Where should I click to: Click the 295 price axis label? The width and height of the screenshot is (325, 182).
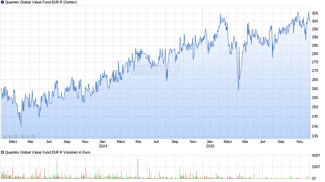[x=315, y=29]
